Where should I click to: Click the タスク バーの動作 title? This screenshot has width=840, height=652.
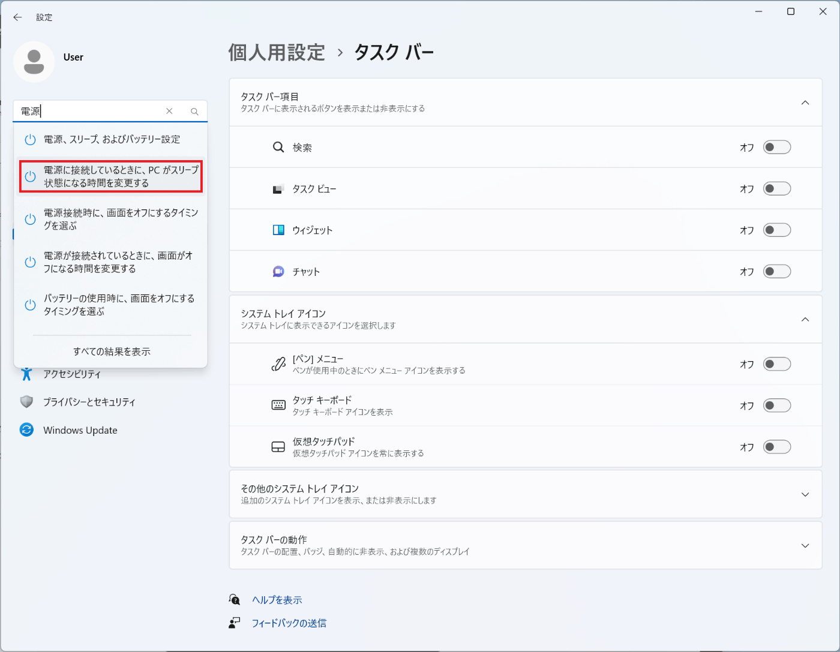pyautogui.click(x=274, y=540)
